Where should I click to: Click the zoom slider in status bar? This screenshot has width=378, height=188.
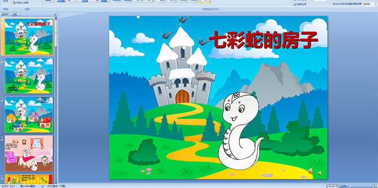click(x=362, y=186)
